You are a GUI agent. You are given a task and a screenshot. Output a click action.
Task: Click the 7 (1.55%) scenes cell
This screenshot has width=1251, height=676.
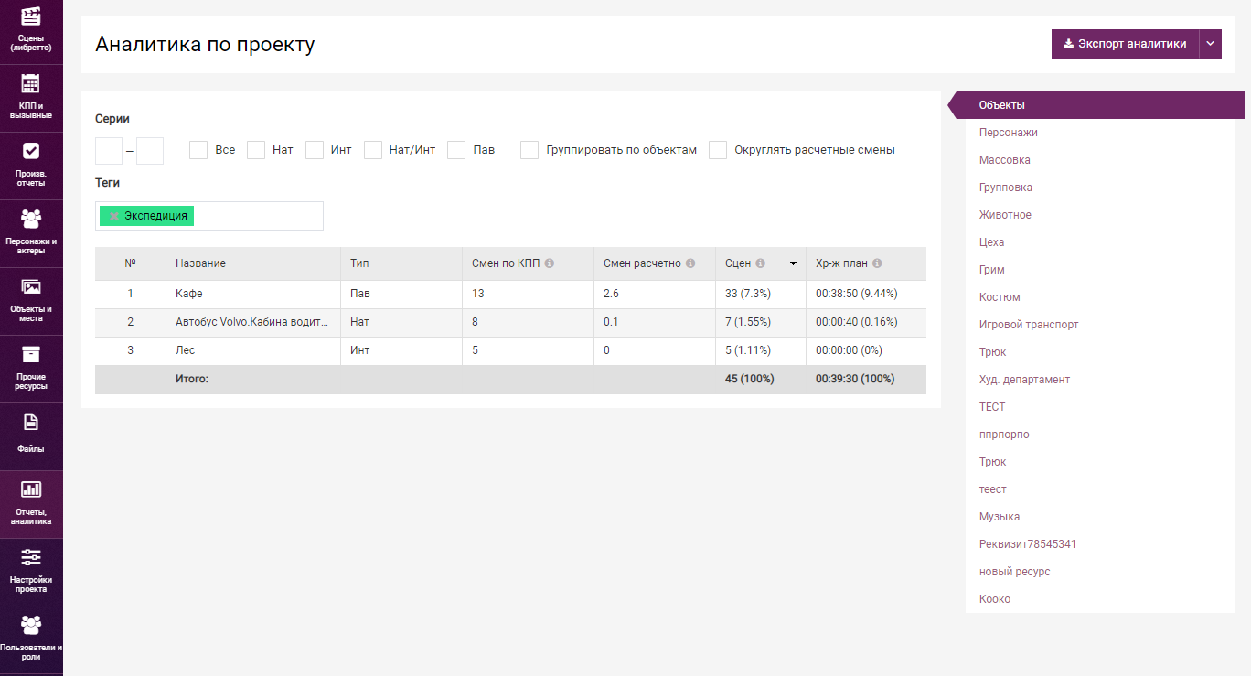[748, 322]
